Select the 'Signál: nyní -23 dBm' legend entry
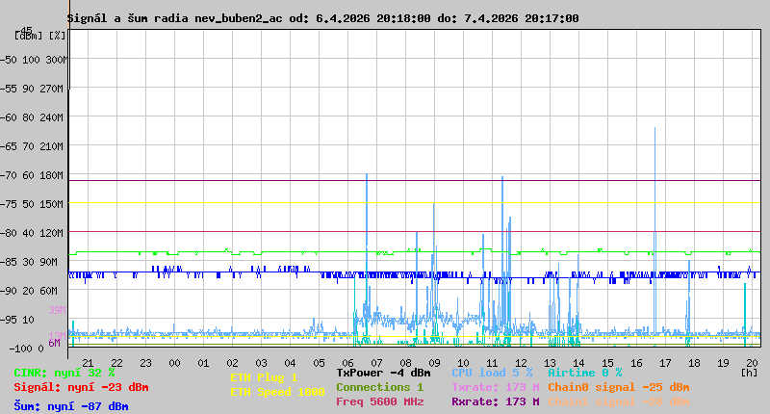The height and width of the screenshot is (414, 770). point(81,387)
